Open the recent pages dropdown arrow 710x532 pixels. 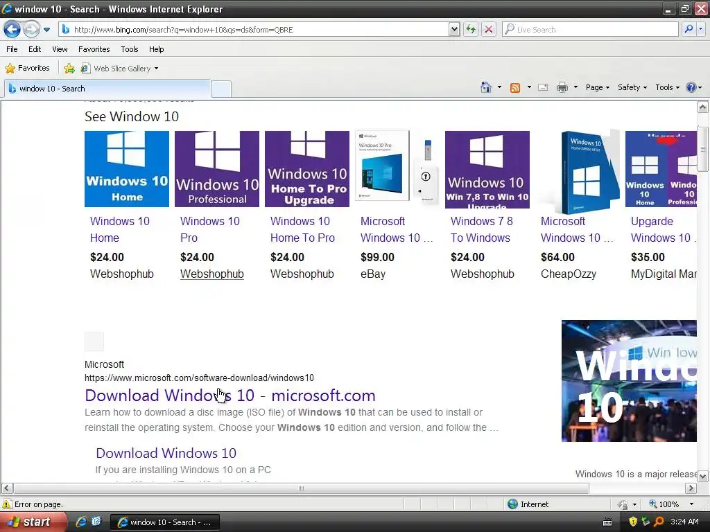pos(46,30)
